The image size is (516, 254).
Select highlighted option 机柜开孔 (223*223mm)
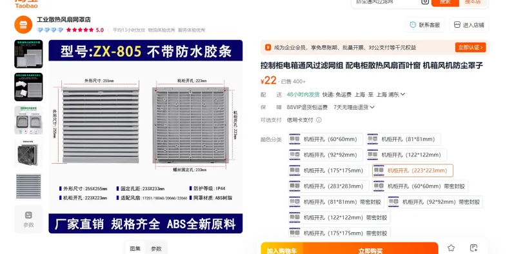click(x=413, y=170)
